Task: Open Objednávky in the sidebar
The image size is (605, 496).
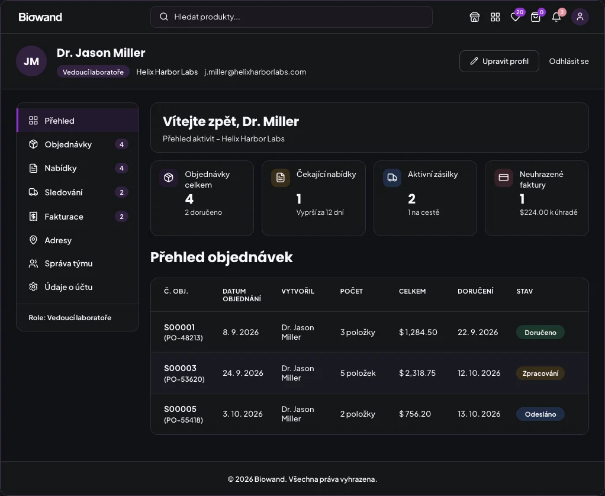Action: (x=78, y=144)
